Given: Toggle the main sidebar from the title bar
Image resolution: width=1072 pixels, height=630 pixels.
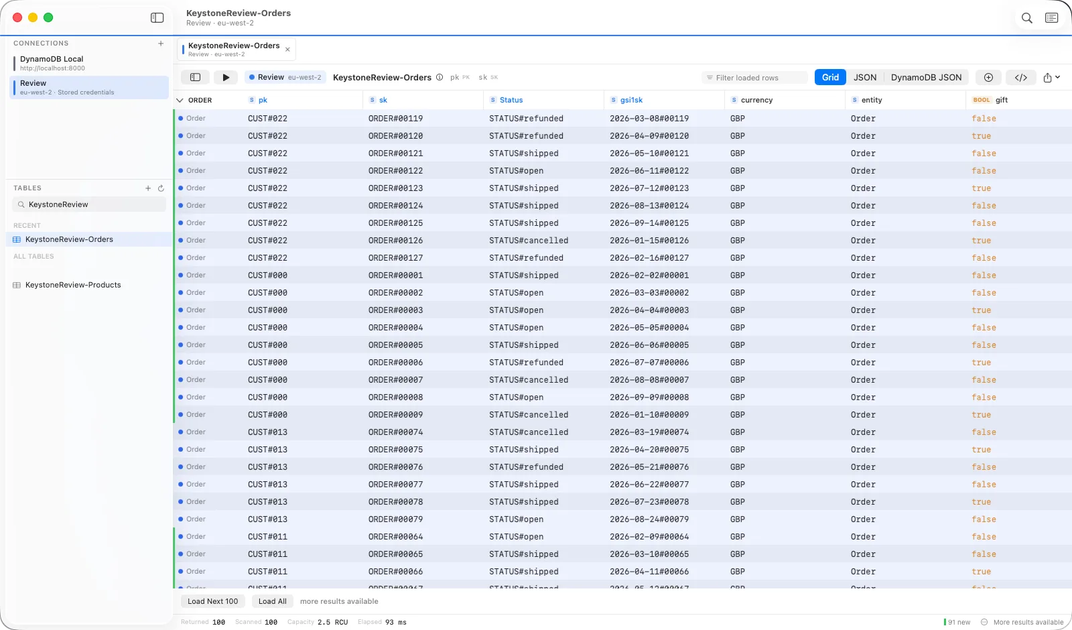Looking at the screenshot, I should (157, 18).
